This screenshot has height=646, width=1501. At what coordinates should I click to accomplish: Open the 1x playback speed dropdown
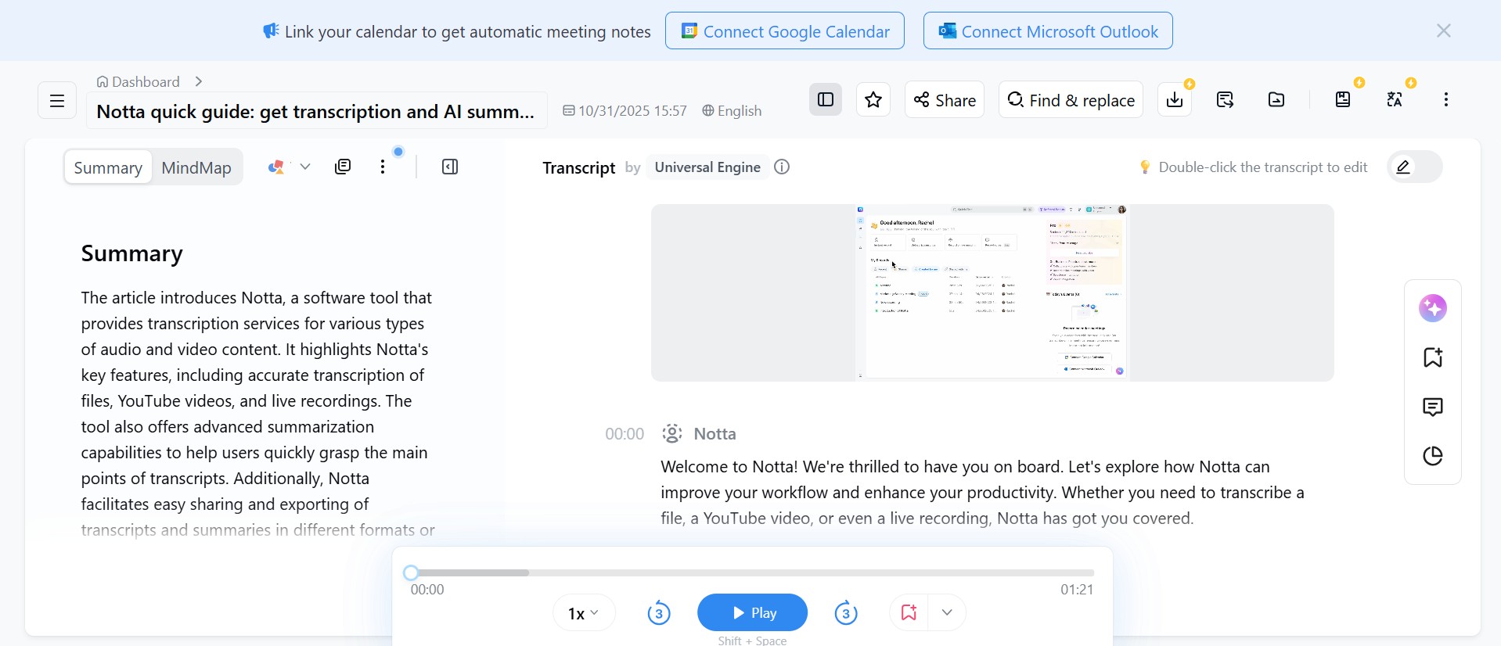click(x=584, y=613)
